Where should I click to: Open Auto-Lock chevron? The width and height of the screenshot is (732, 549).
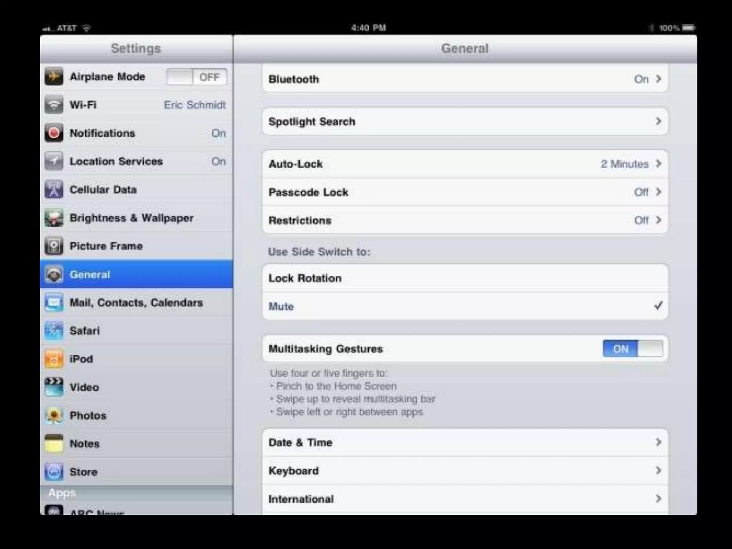[x=658, y=164]
